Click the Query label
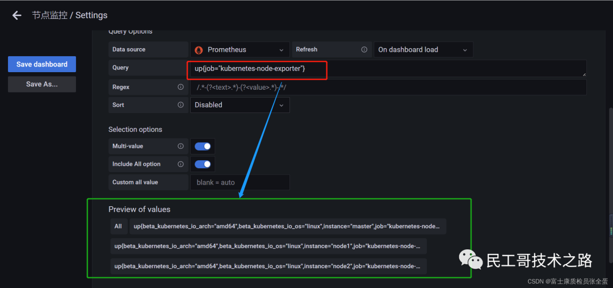This screenshot has height=288, width=613. click(x=120, y=68)
